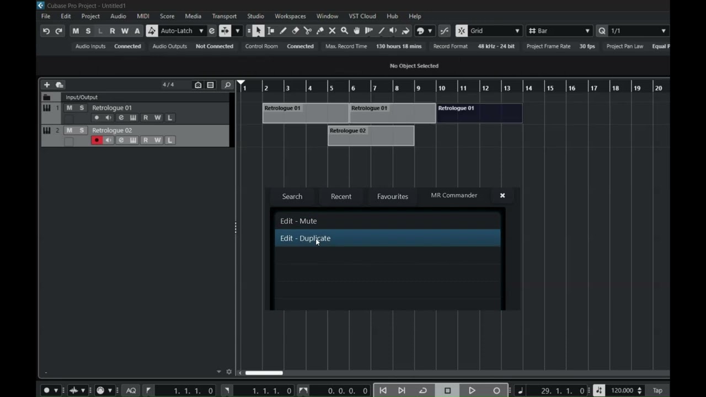
Task: Select the Edit - Duplicate command
Action: (x=388, y=238)
